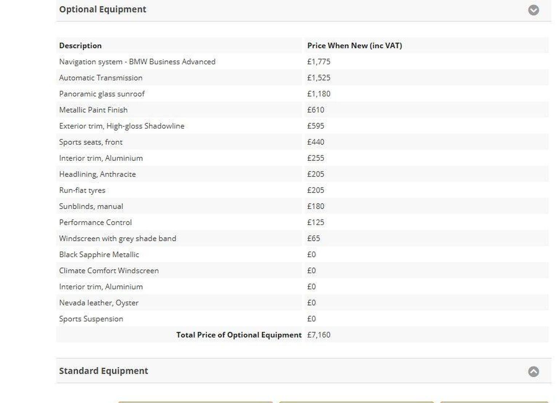Collapse the Optional Equipment chevron icon

click(x=533, y=10)
